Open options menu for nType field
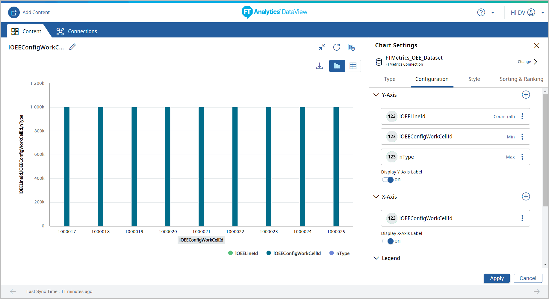This screenshot has height=299, width=549. (522, 157)
